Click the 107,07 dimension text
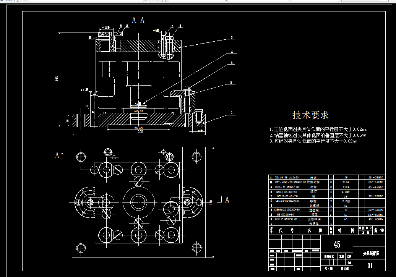 tap(138, 111)
